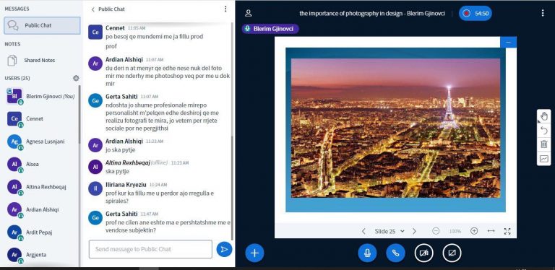
Task: Click the trash icon to clear annotations
Action: click(x=544, y=144)
